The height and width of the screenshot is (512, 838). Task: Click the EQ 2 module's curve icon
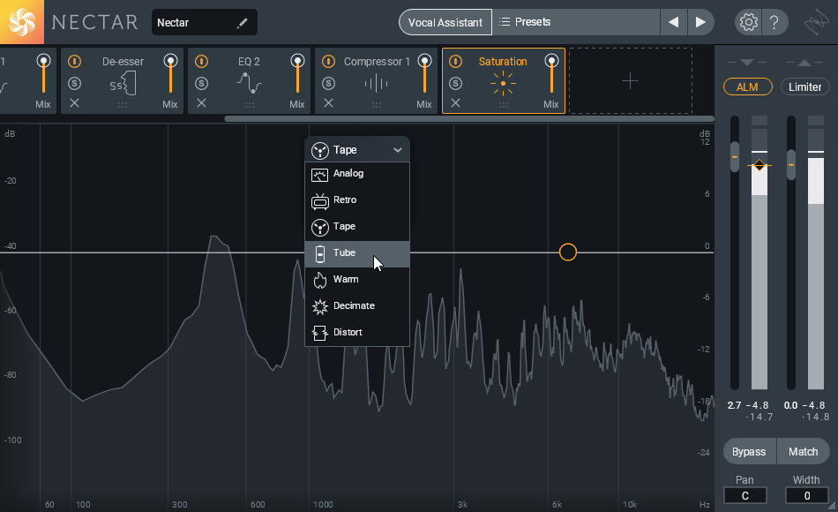pos(249,84)
